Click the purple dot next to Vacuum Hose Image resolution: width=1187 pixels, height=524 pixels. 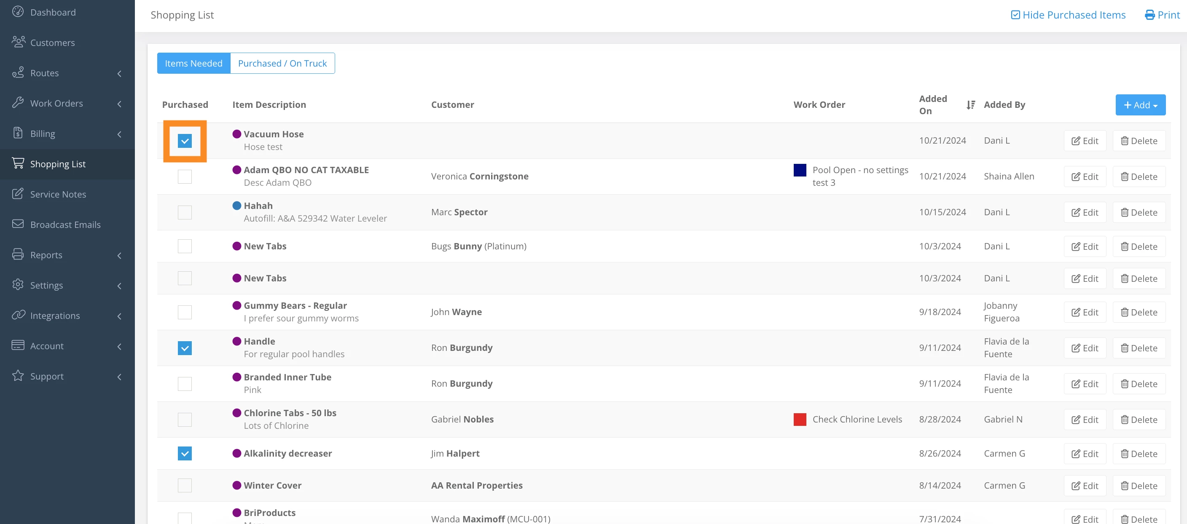(237, 134)
